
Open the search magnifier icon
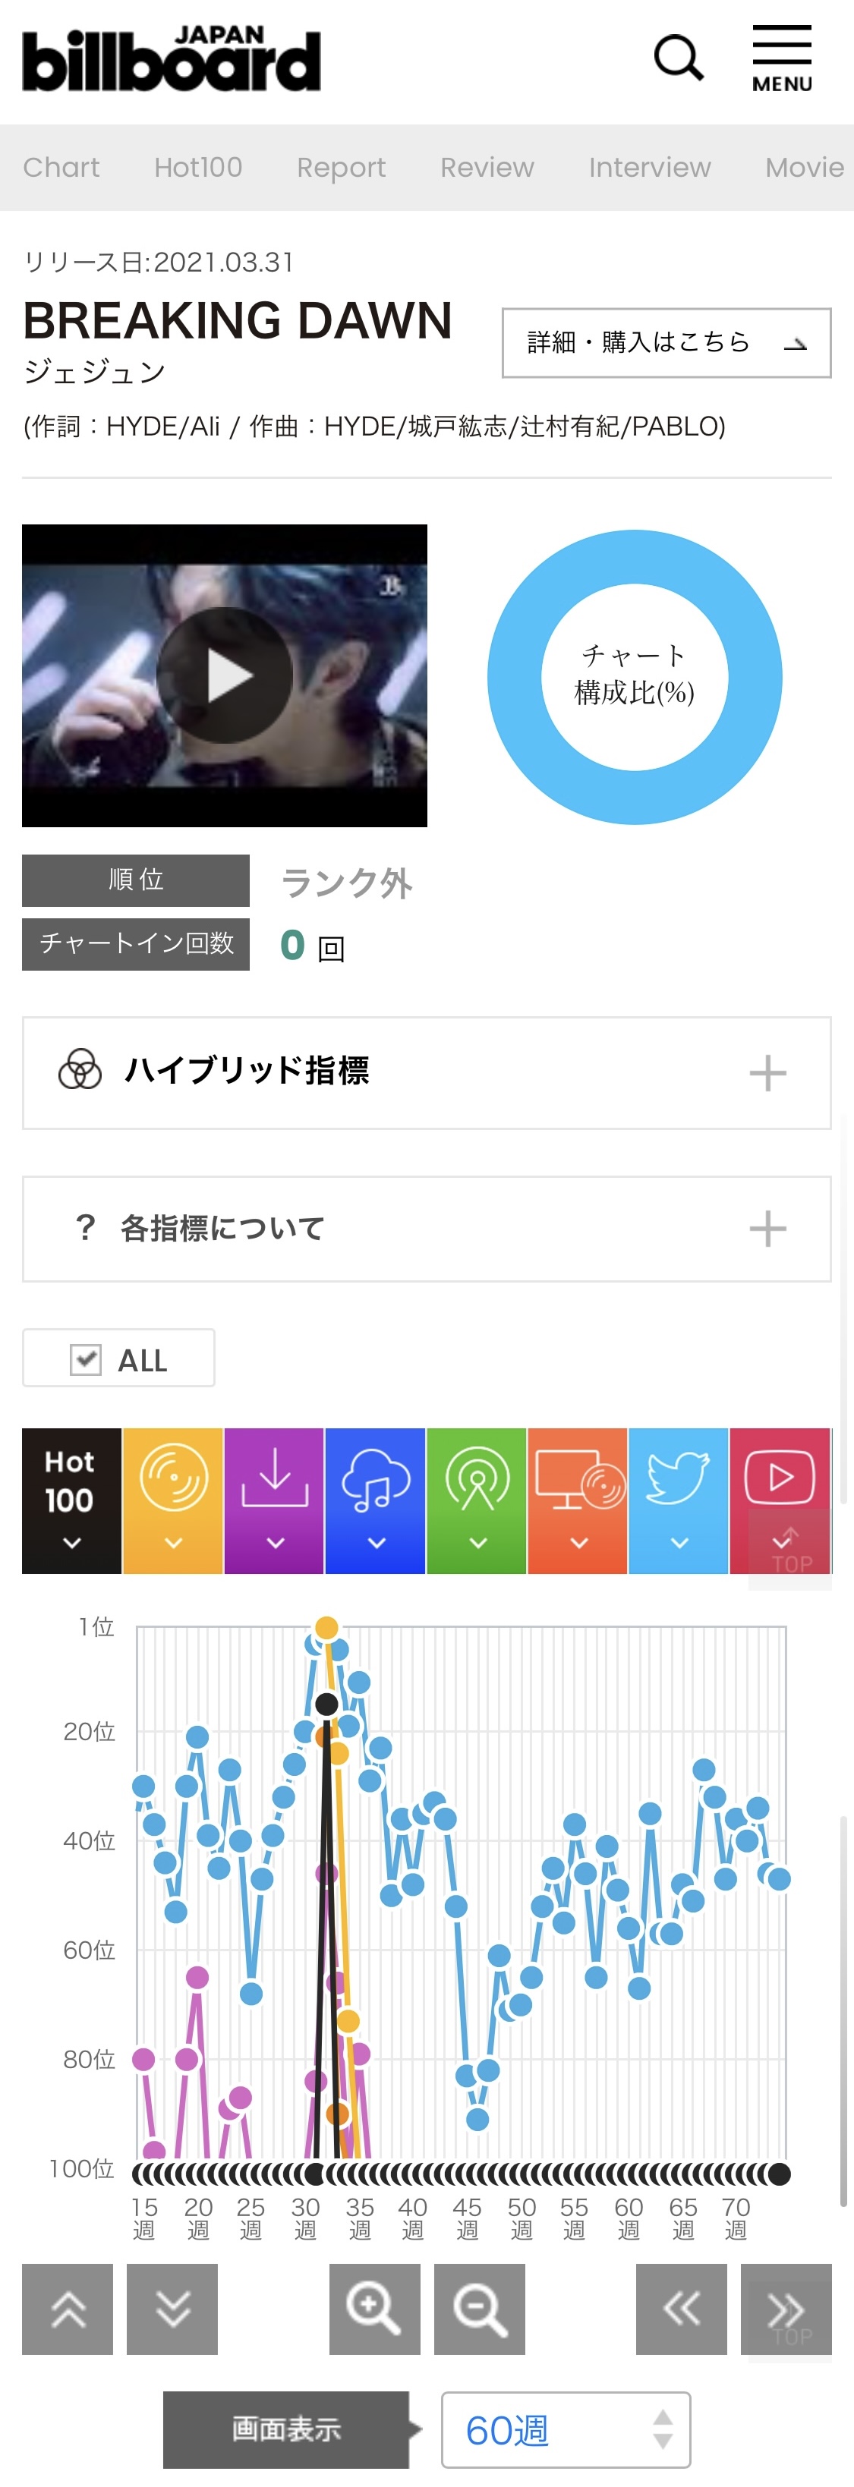point(678,59)
